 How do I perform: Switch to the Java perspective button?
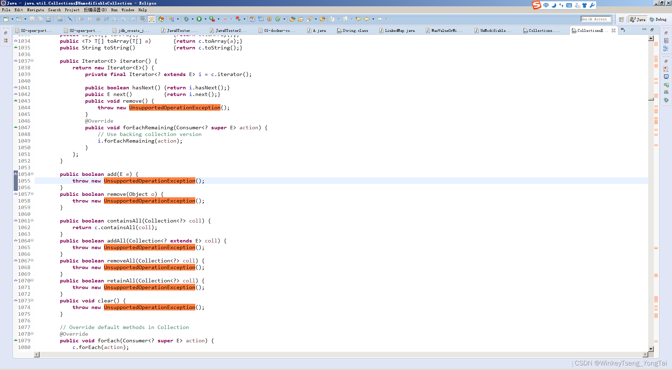click(637, 19)
